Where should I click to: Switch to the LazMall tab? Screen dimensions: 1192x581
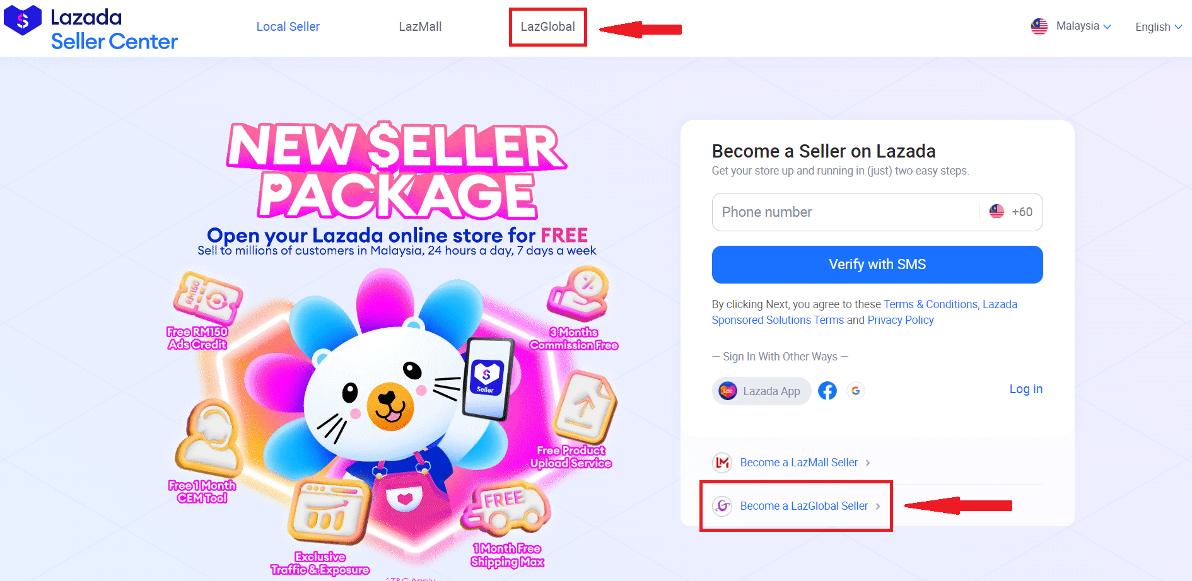pyautogui.click(x=420, y=26)
